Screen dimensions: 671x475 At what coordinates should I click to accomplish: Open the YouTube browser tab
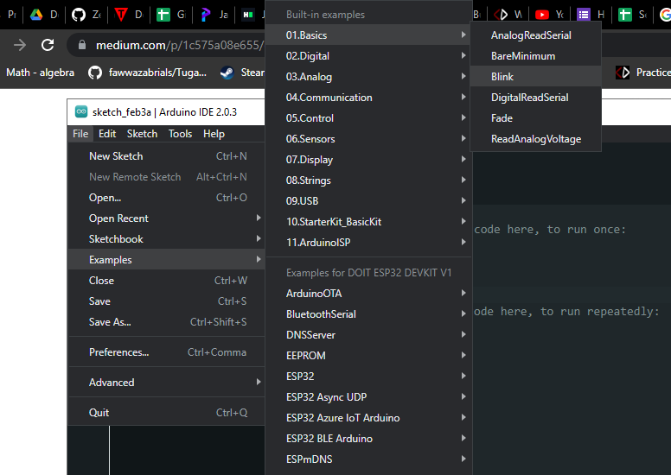click(542, 15)
